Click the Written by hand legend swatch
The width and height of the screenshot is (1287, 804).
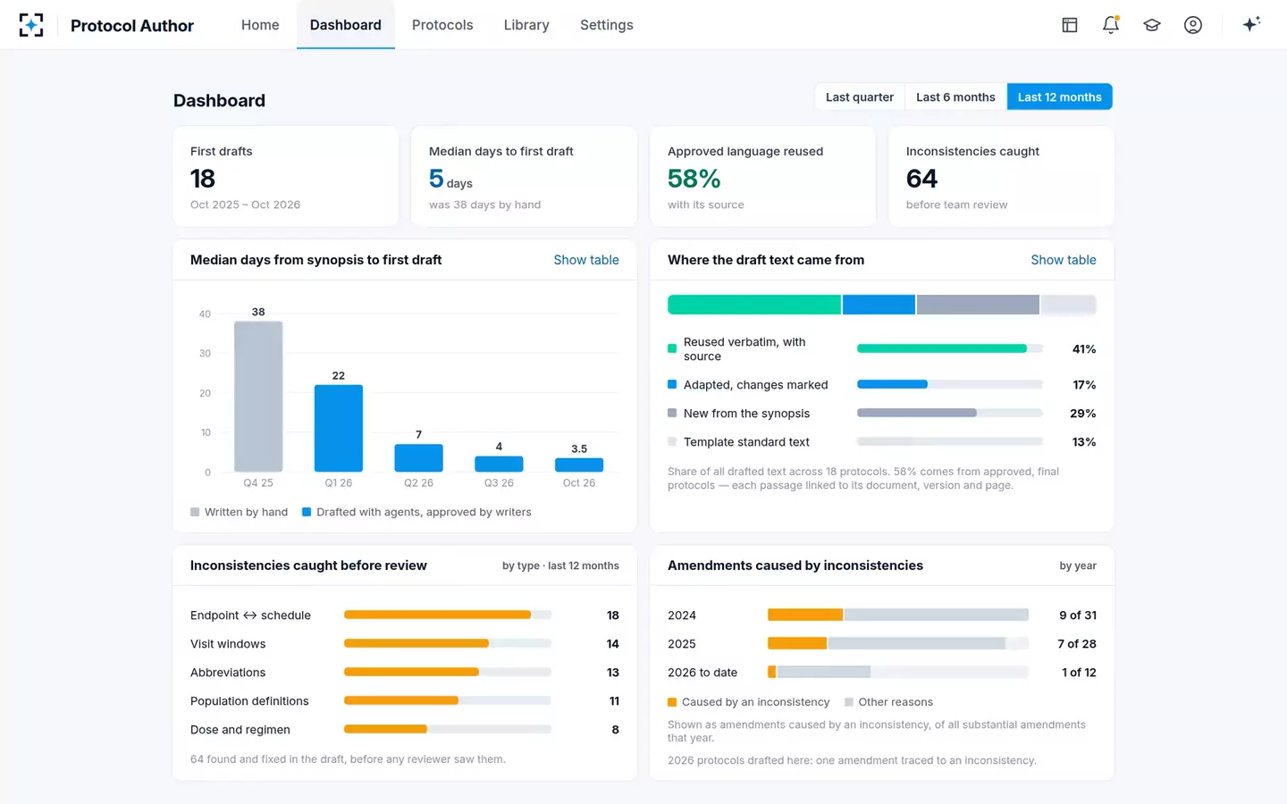pyautogui.click(x=195, y=512)
